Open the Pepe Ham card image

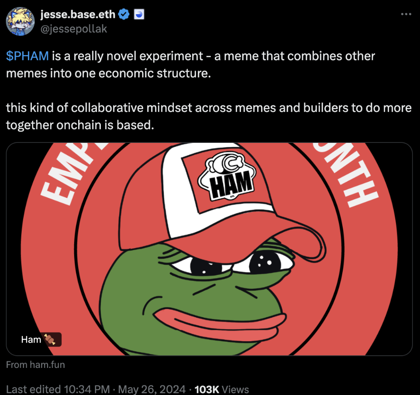coord(209,249)
